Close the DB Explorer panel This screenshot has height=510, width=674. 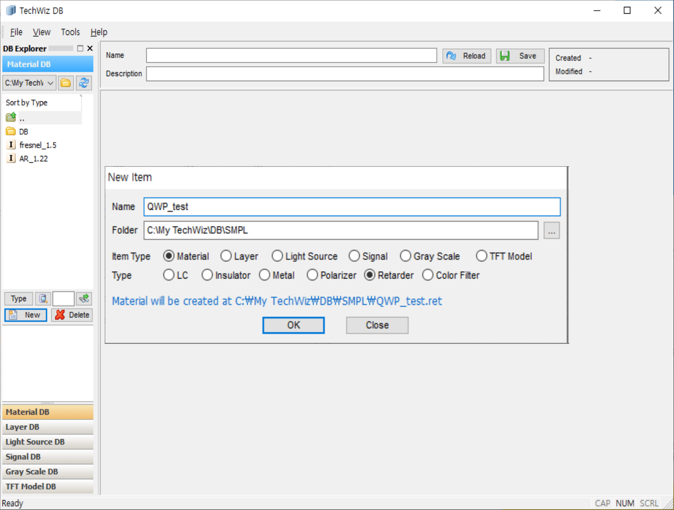90,48
